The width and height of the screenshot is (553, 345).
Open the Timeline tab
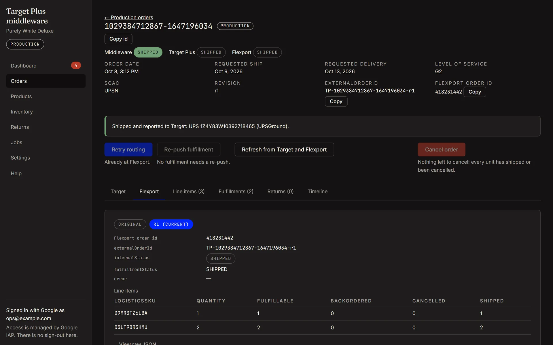pos(317,191)
